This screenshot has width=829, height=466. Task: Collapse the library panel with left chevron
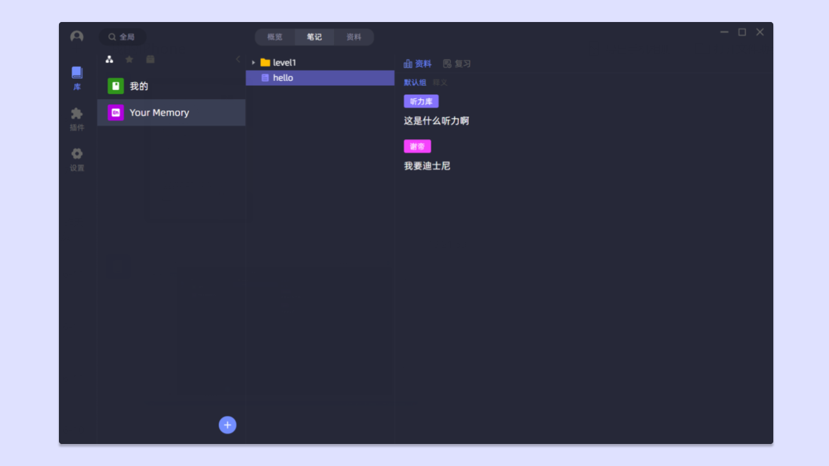coord(238,60)
